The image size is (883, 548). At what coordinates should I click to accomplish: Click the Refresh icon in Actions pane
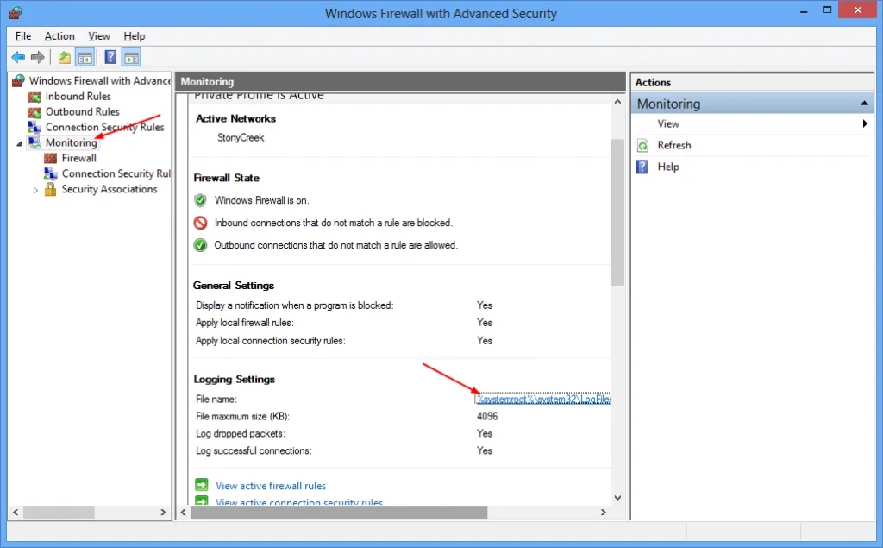642,146
